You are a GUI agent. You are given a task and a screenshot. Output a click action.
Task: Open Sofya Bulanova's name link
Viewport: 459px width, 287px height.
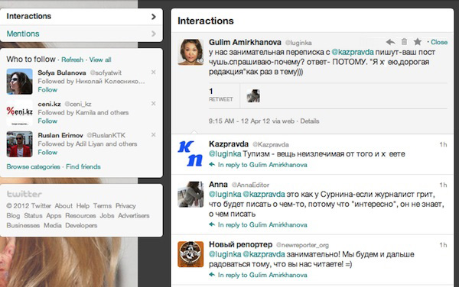point(62,73)
